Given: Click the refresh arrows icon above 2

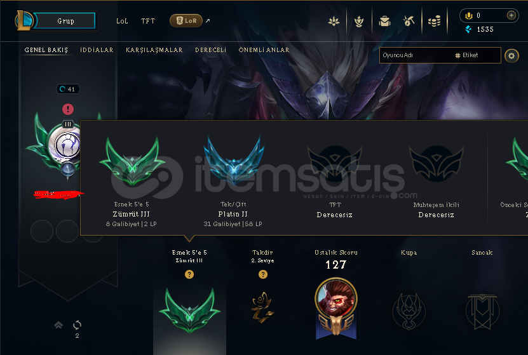Looking at the screenshot, I should (77, 325).
